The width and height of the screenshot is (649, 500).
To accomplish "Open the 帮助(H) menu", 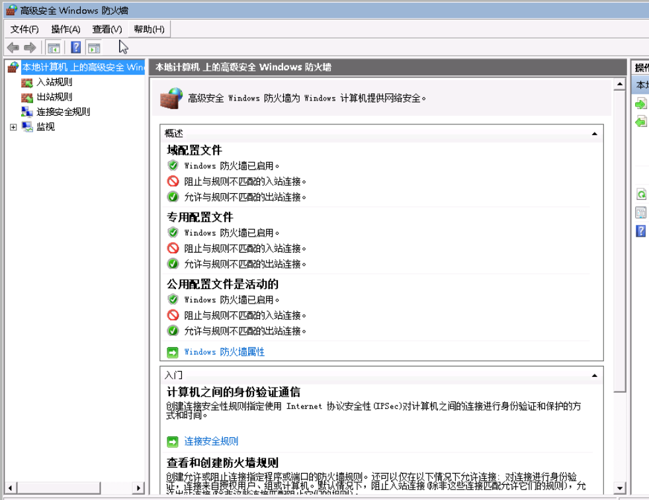I will [149, 29].
